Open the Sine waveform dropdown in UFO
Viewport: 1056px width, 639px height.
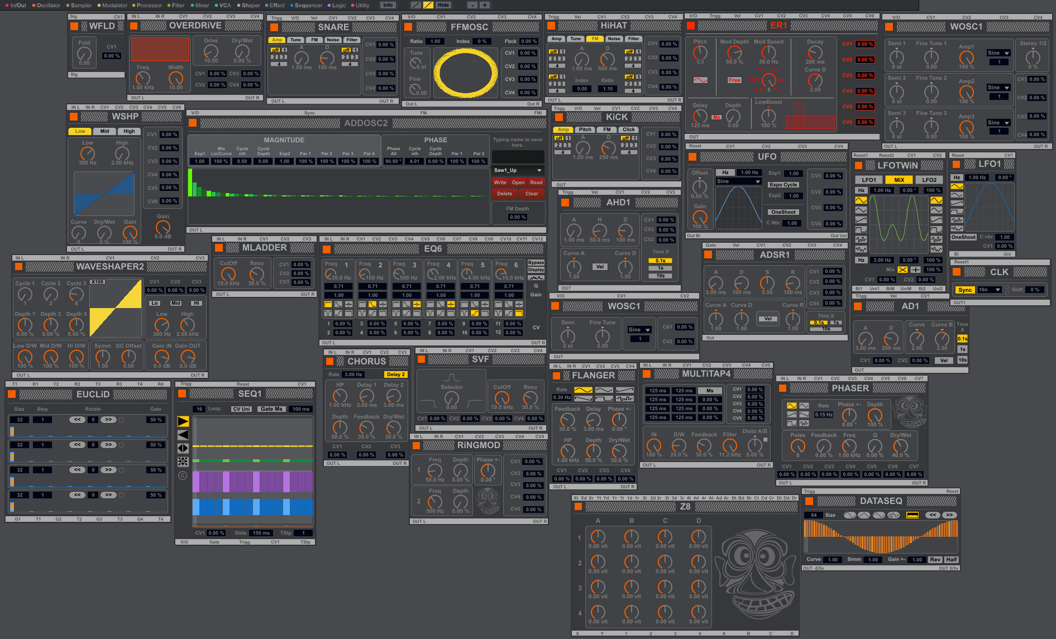click(x=738, y=181)
